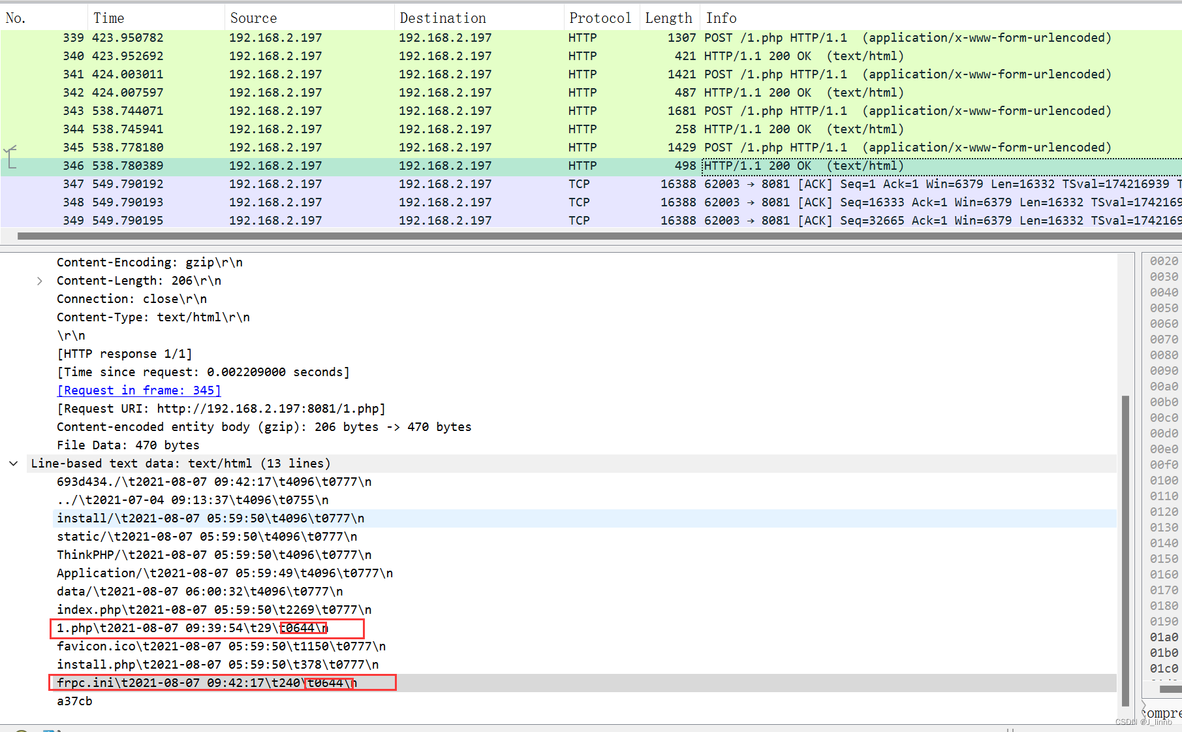The height and width of the screenshot is (732, 1182).
Task: Click the Info column header
Action: click(721, 17)
